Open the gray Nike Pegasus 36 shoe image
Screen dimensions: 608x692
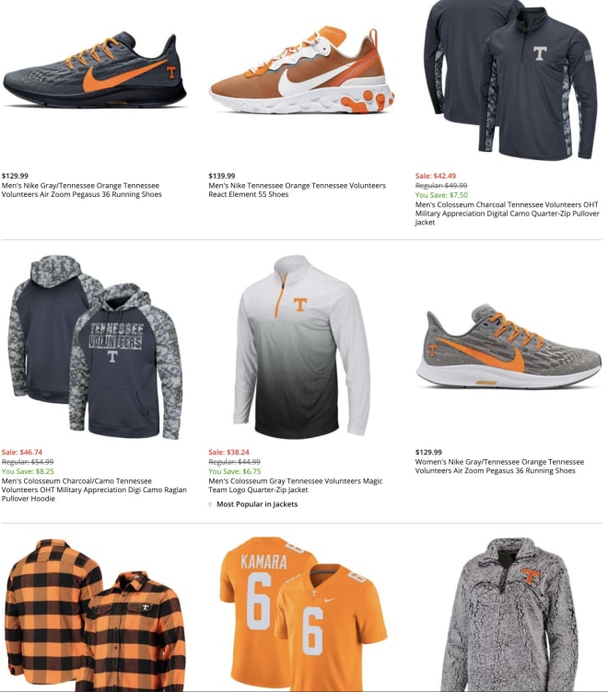(x=95, y=70)
